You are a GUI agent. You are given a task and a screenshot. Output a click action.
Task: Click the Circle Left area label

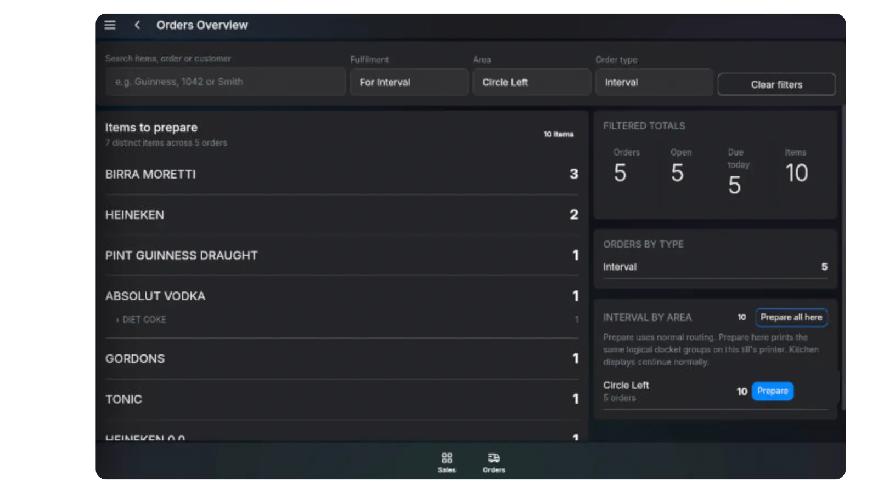tap(626, 385)
